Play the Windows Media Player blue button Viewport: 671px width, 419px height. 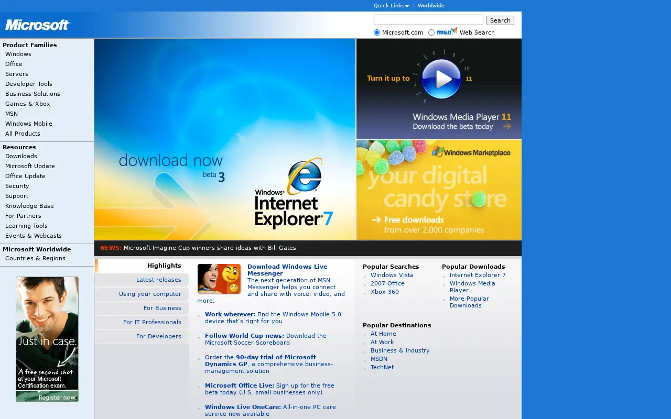click(441, 79)
